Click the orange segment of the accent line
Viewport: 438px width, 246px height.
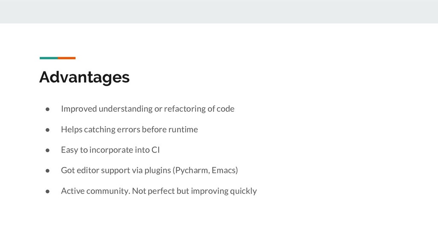(67, 58)
